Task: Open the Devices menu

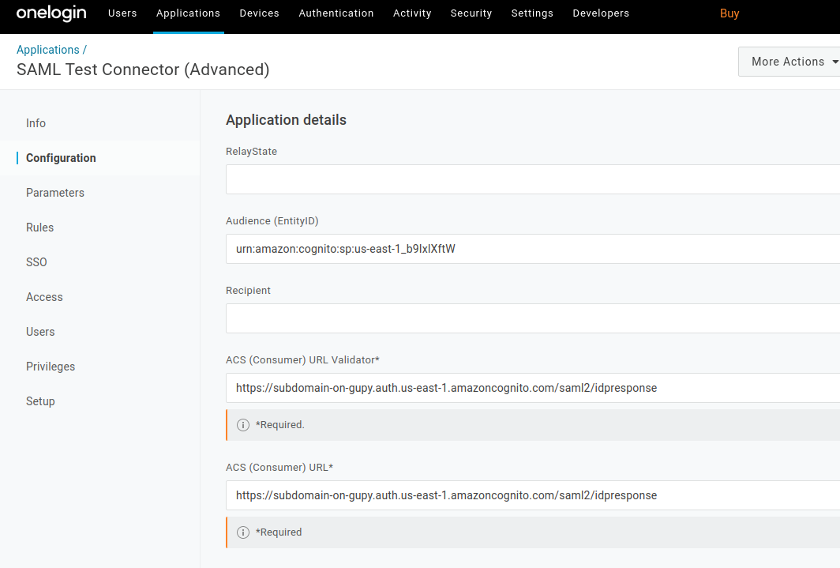Action: pyautogui.click(x=259, y=13)
